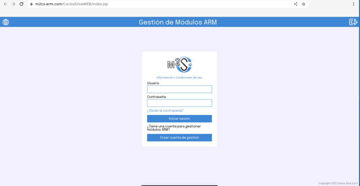Open 'Información y condiciones de uso' link
360x186 pixels.
coord(179,78)
